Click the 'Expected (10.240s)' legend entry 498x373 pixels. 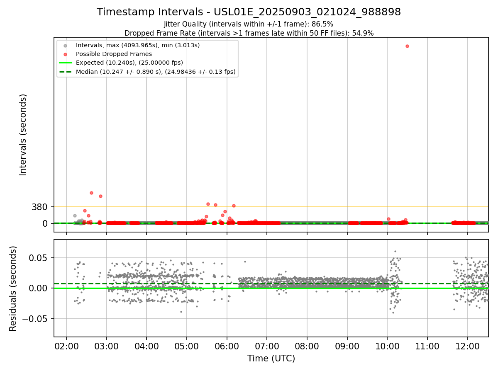coord(129,63)
